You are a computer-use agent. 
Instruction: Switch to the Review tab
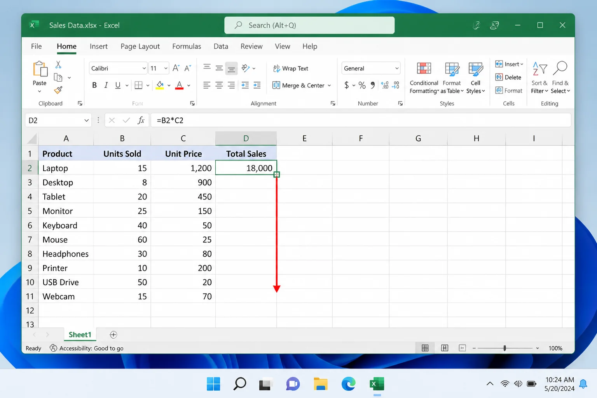click(x=251, y=46)
